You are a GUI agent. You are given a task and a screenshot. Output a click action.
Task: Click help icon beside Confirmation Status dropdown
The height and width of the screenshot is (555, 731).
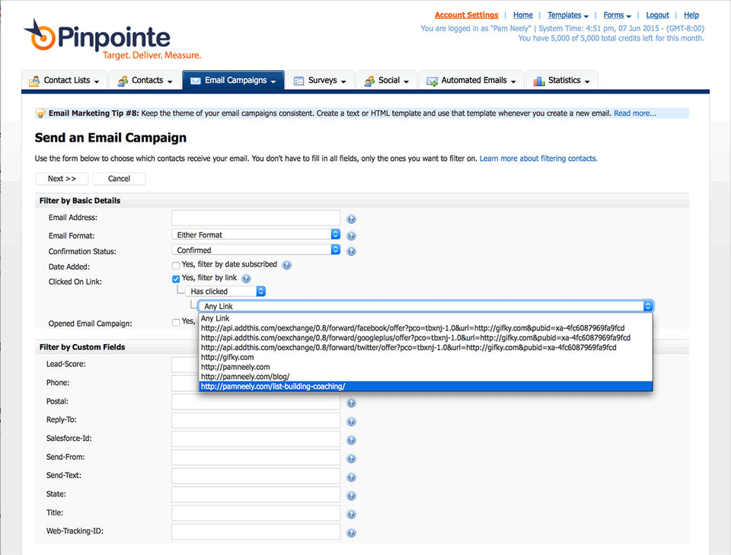point(351,250)
